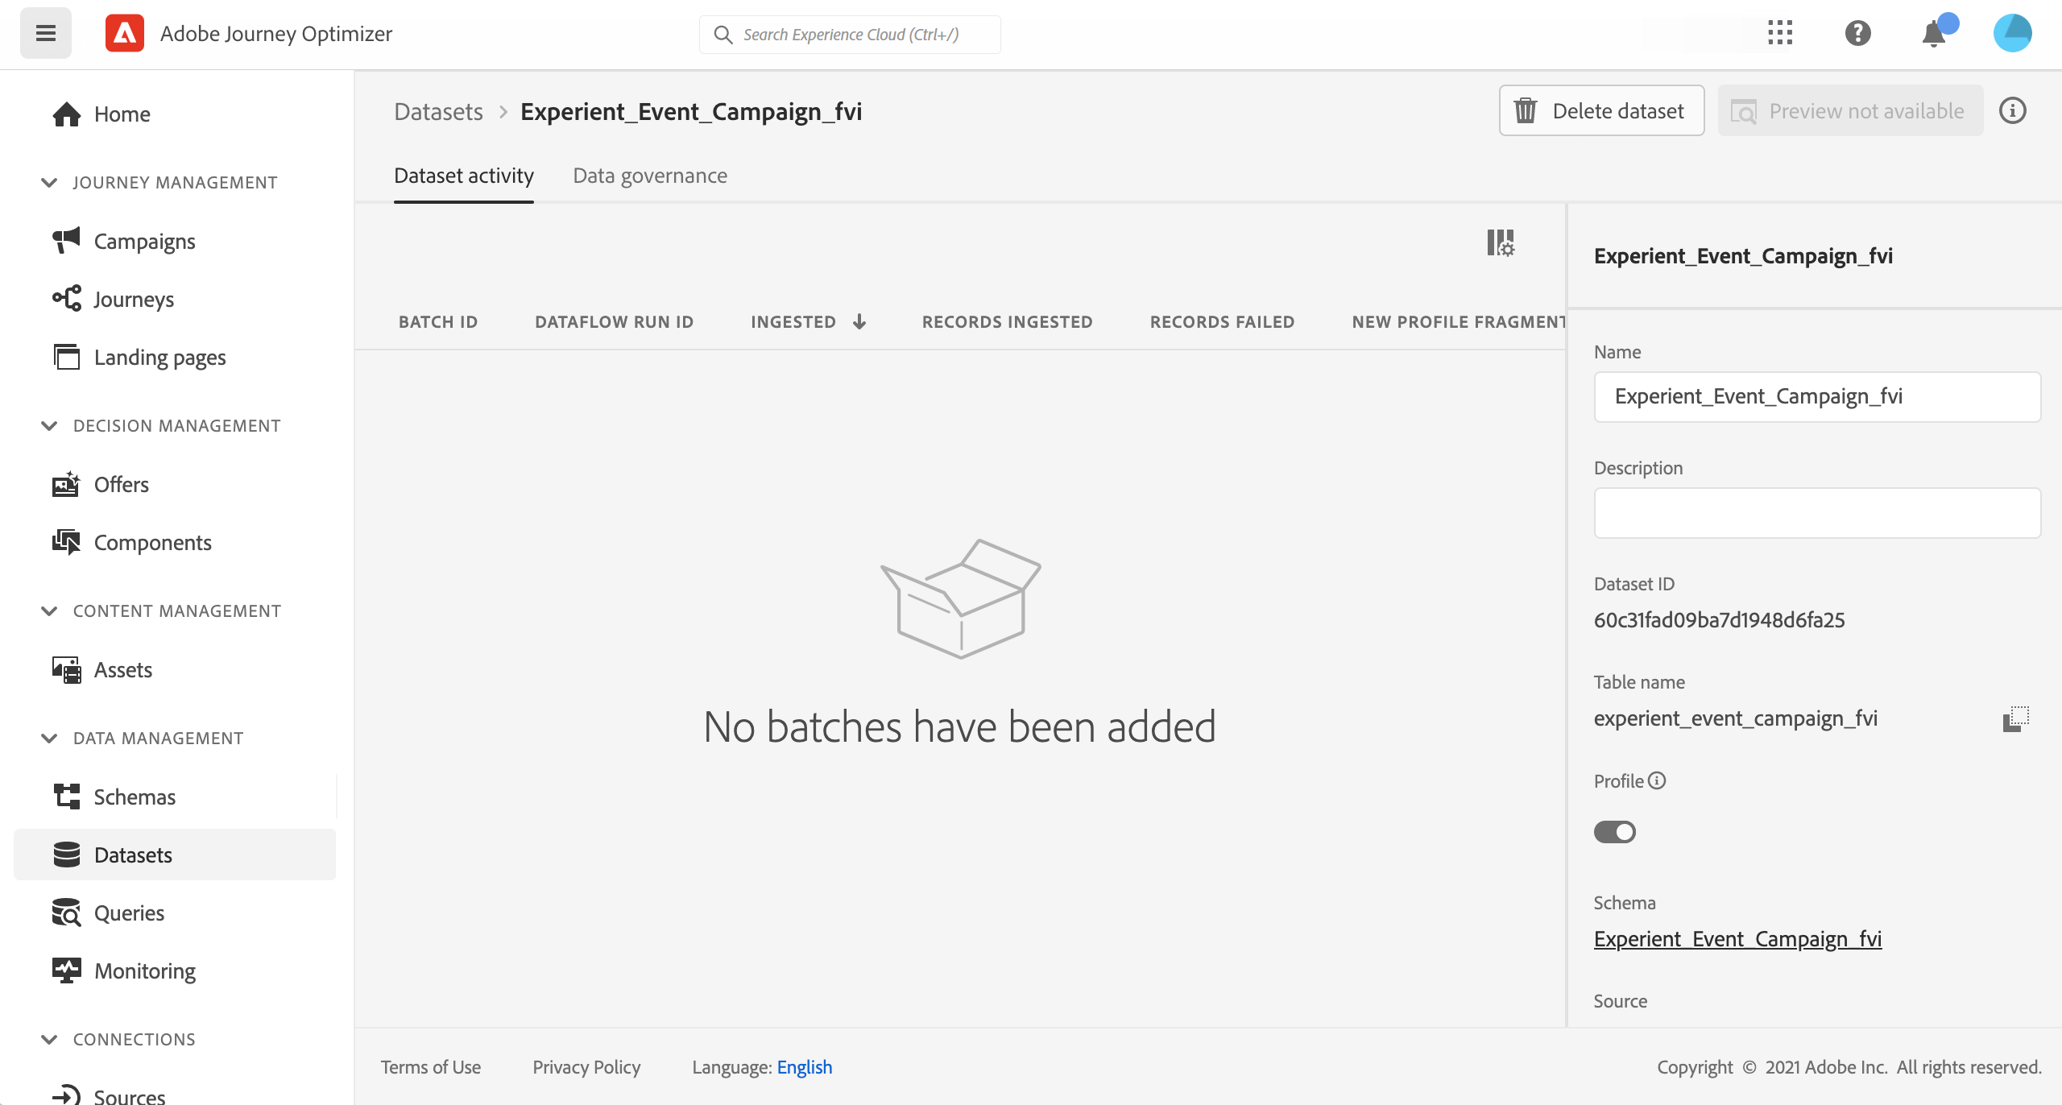Image resolution: width=2062 pixels, height=1105 pixels.
Task: Click the Datasets breadcrumb link
Action: pos(438,111)
